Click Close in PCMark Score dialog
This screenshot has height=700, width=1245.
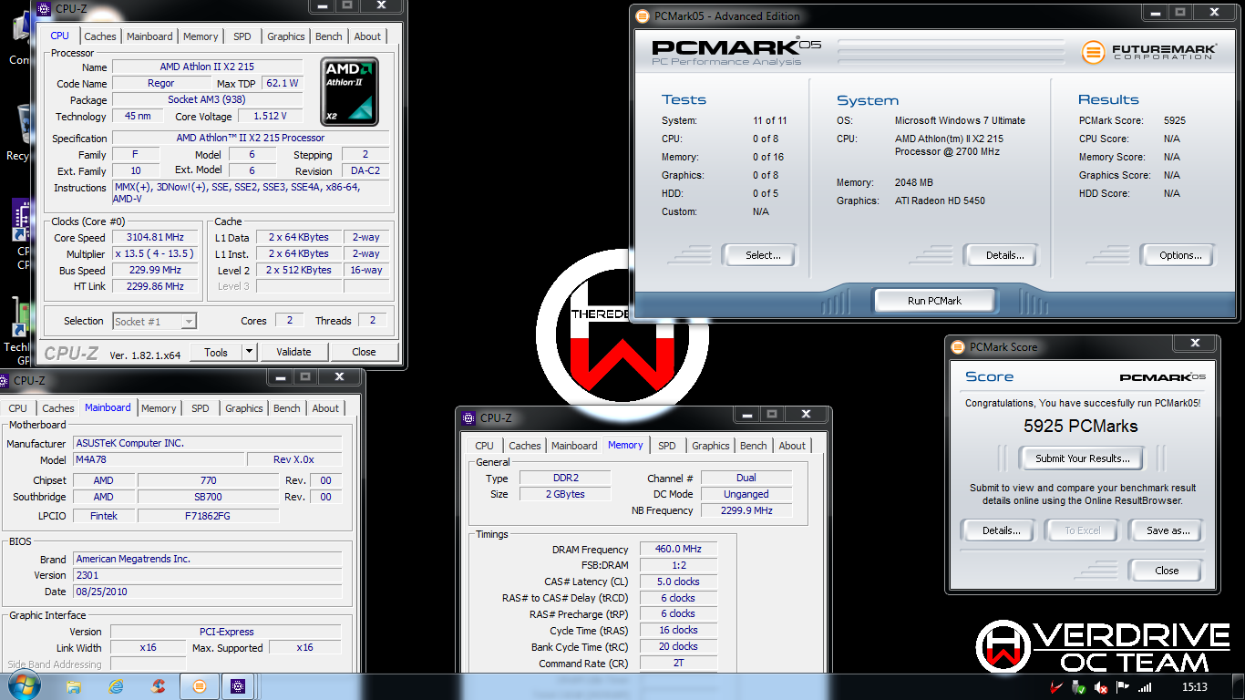pyautogui.click(x=1167, y=571)
